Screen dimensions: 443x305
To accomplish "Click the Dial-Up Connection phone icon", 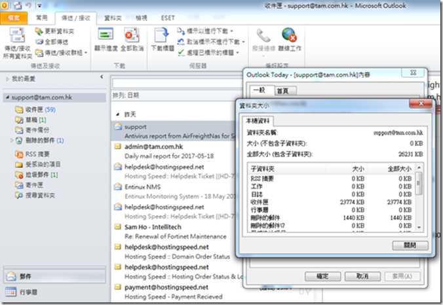I will (263, 35).
